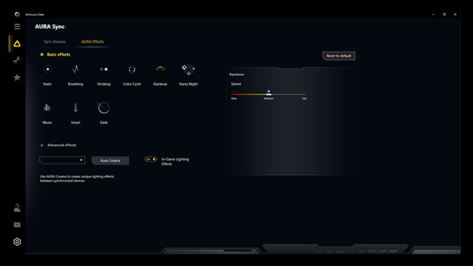
Task: Select the Advanced effects radio button
Action: (42, 145)
